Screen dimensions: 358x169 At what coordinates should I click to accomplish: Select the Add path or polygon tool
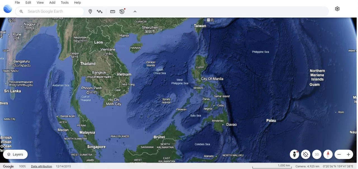tap(100, 11)
